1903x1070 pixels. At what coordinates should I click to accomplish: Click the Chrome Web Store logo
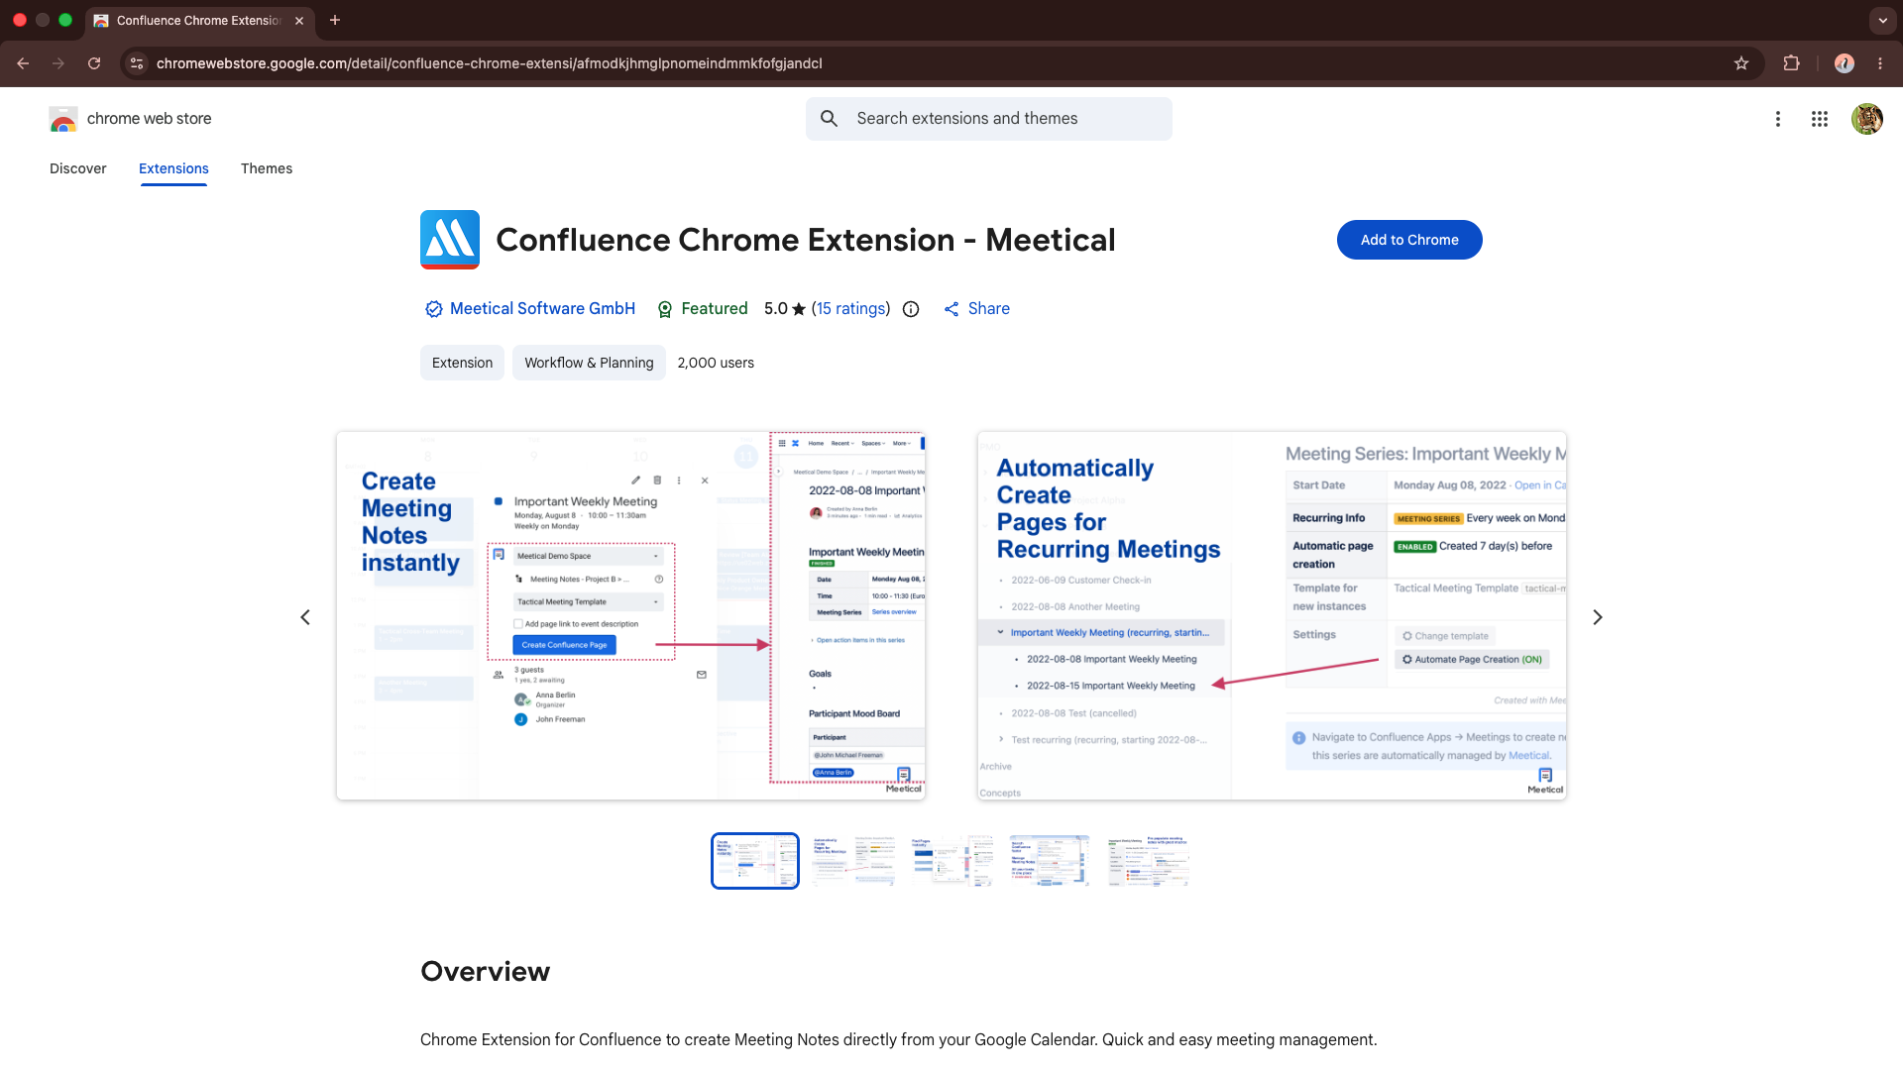63,119
